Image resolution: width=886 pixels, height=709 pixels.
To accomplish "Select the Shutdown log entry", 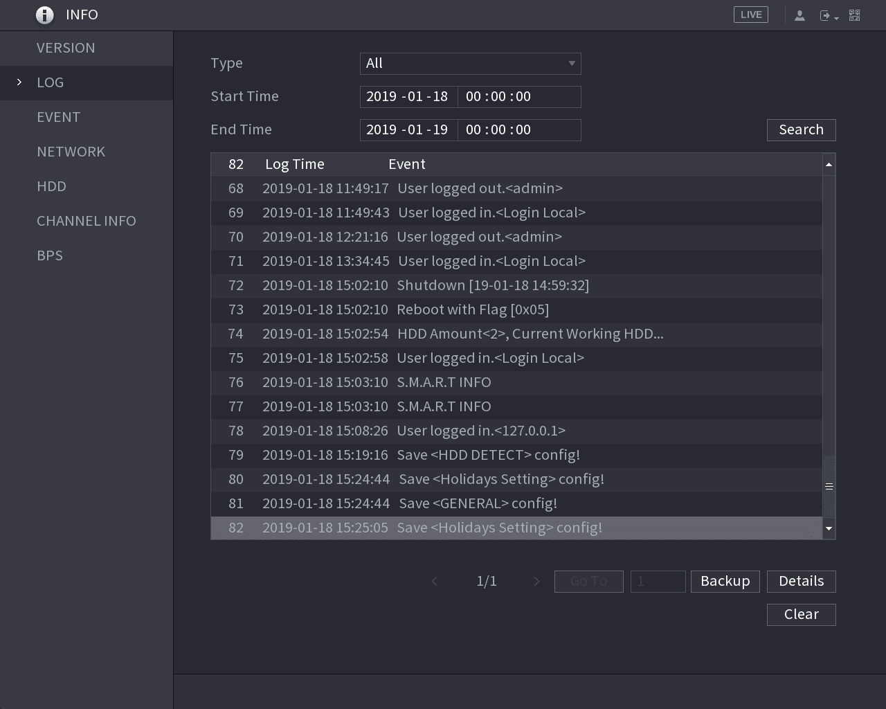I will 516,286.
